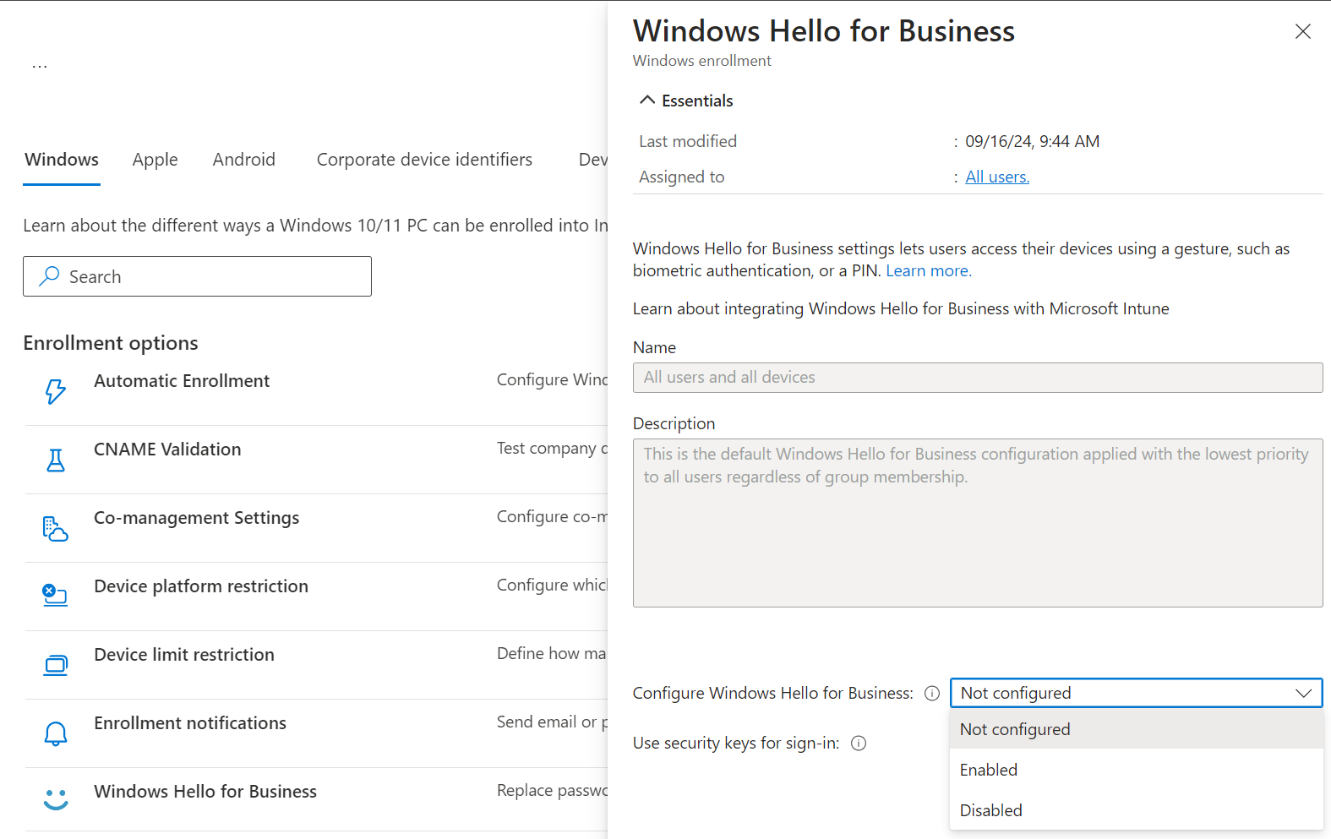Click the Enrollment options heading
Image resolution: width=1331 pixels, height=839 pixels.
[x=111, y=343]
